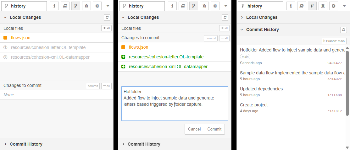The width and height of the screenshot is (350, 150).
Task: Open the tab dropdown arrow above the commit list
Action: tap(344, 6)
